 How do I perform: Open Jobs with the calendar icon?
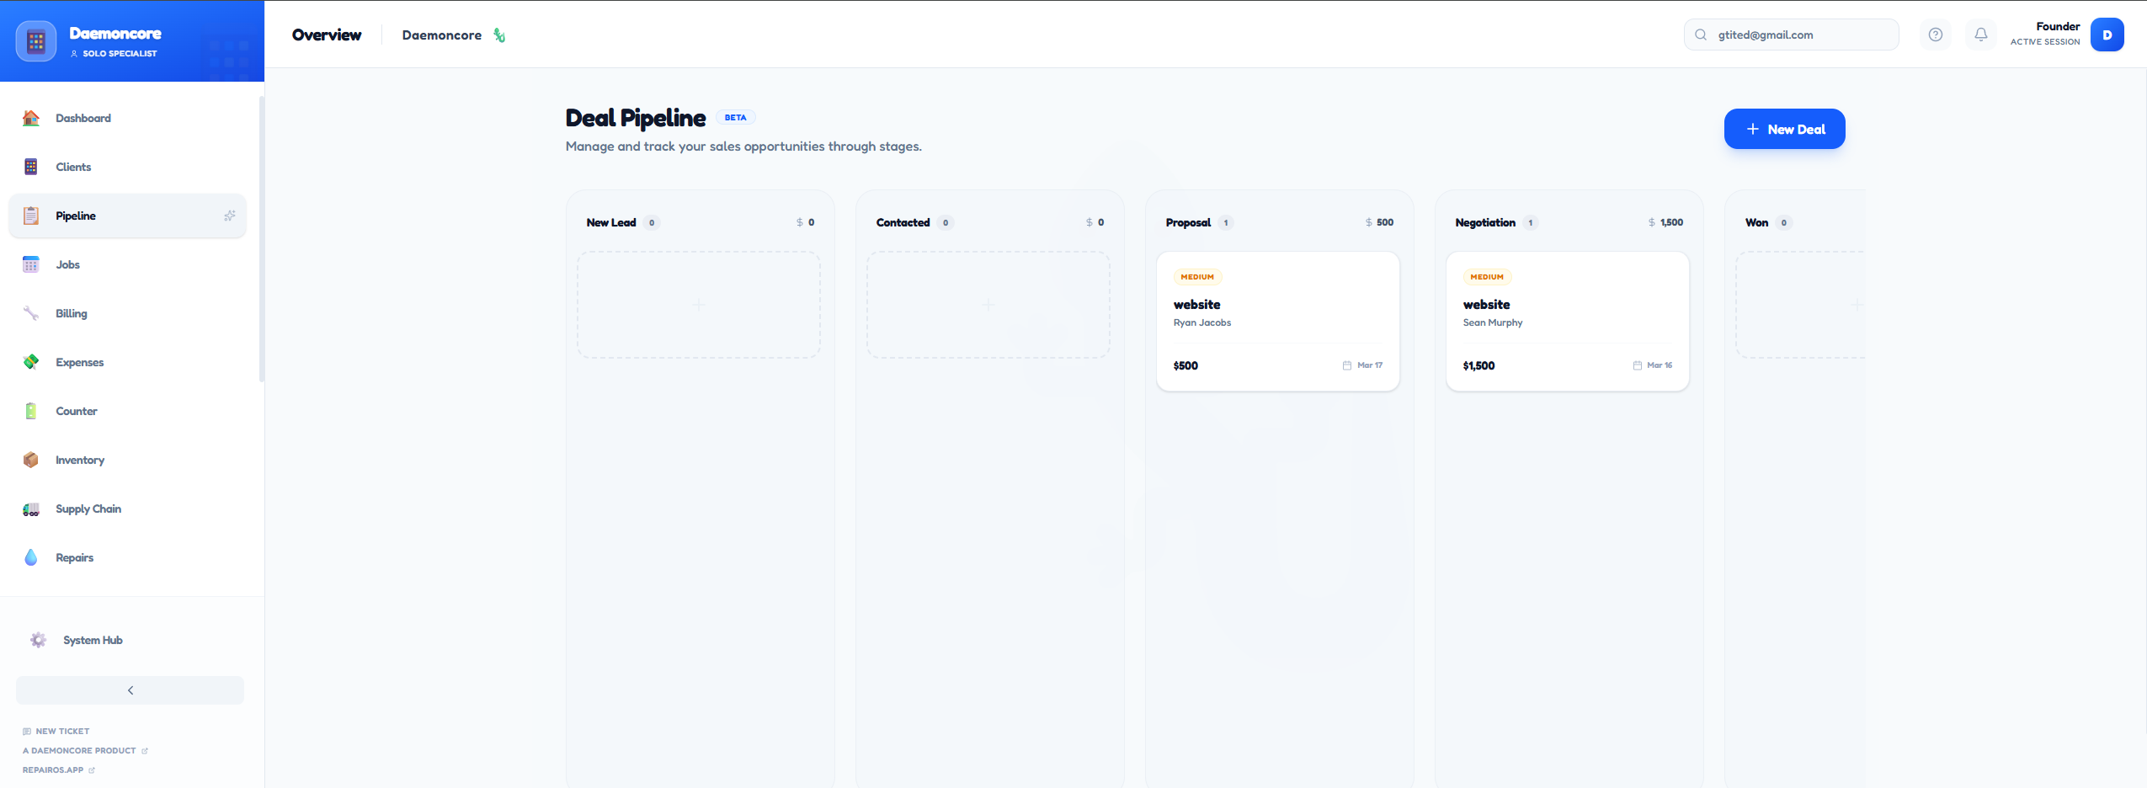[32, 264]
